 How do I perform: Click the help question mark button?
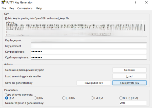[135, 3]
